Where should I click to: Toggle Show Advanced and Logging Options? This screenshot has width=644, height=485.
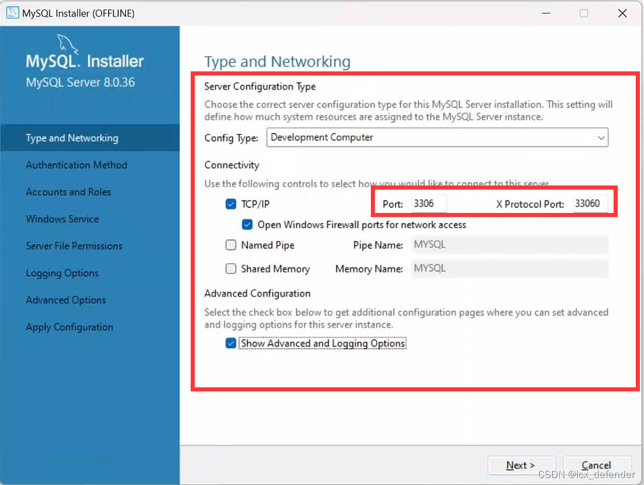coord(231,343)
